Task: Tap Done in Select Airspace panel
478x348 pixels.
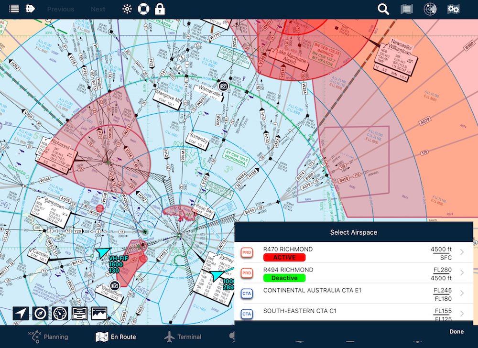Action: point(456,332)
